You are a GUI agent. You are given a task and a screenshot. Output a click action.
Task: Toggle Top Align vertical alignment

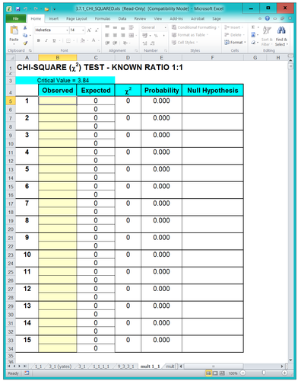(107, 27)
